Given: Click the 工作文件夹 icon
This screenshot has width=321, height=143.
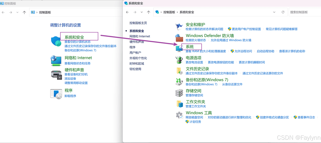Looking at the screenshot, I should (x=179, y=104).
